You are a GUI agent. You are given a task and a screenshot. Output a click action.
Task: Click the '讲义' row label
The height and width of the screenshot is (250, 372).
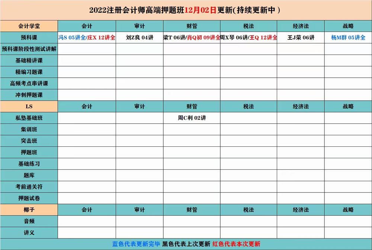[x=29, y=233]
